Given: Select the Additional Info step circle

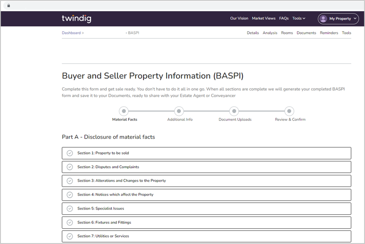Looking at the screenshot, I should pos(179,111).
